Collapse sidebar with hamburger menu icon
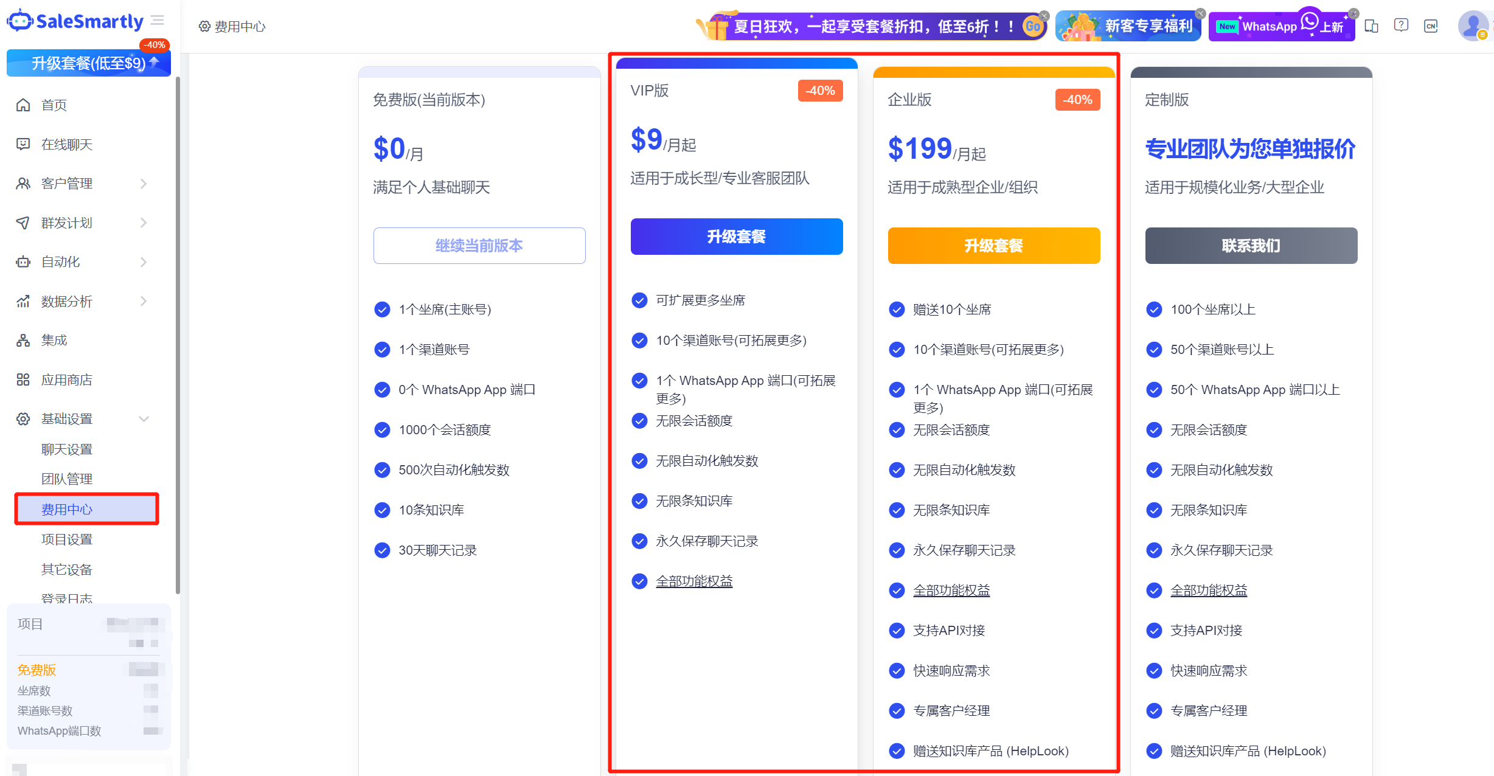Viewport: 1494px width, 776px height. [158, 21]
